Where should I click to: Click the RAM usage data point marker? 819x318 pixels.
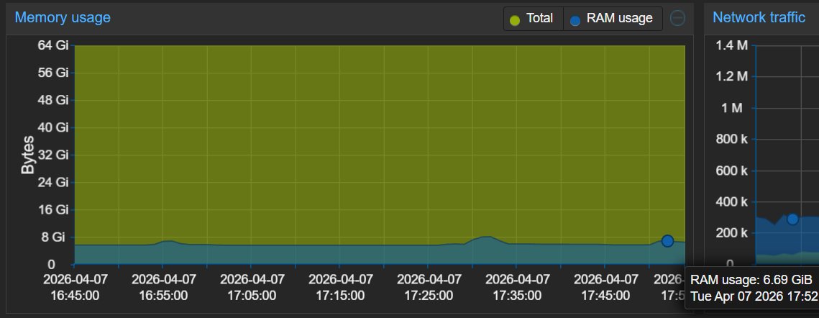click(667, 241)
